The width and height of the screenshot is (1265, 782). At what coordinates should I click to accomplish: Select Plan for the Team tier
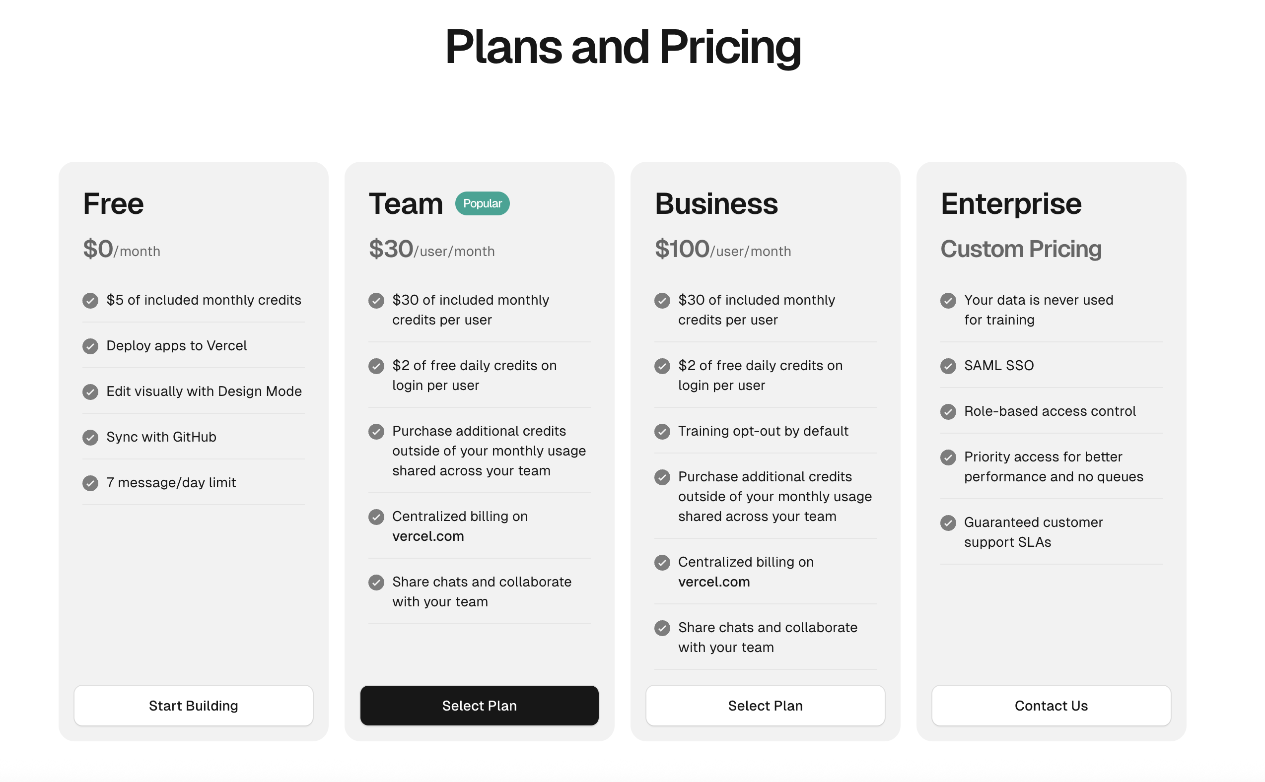click(x=479, y=706)
